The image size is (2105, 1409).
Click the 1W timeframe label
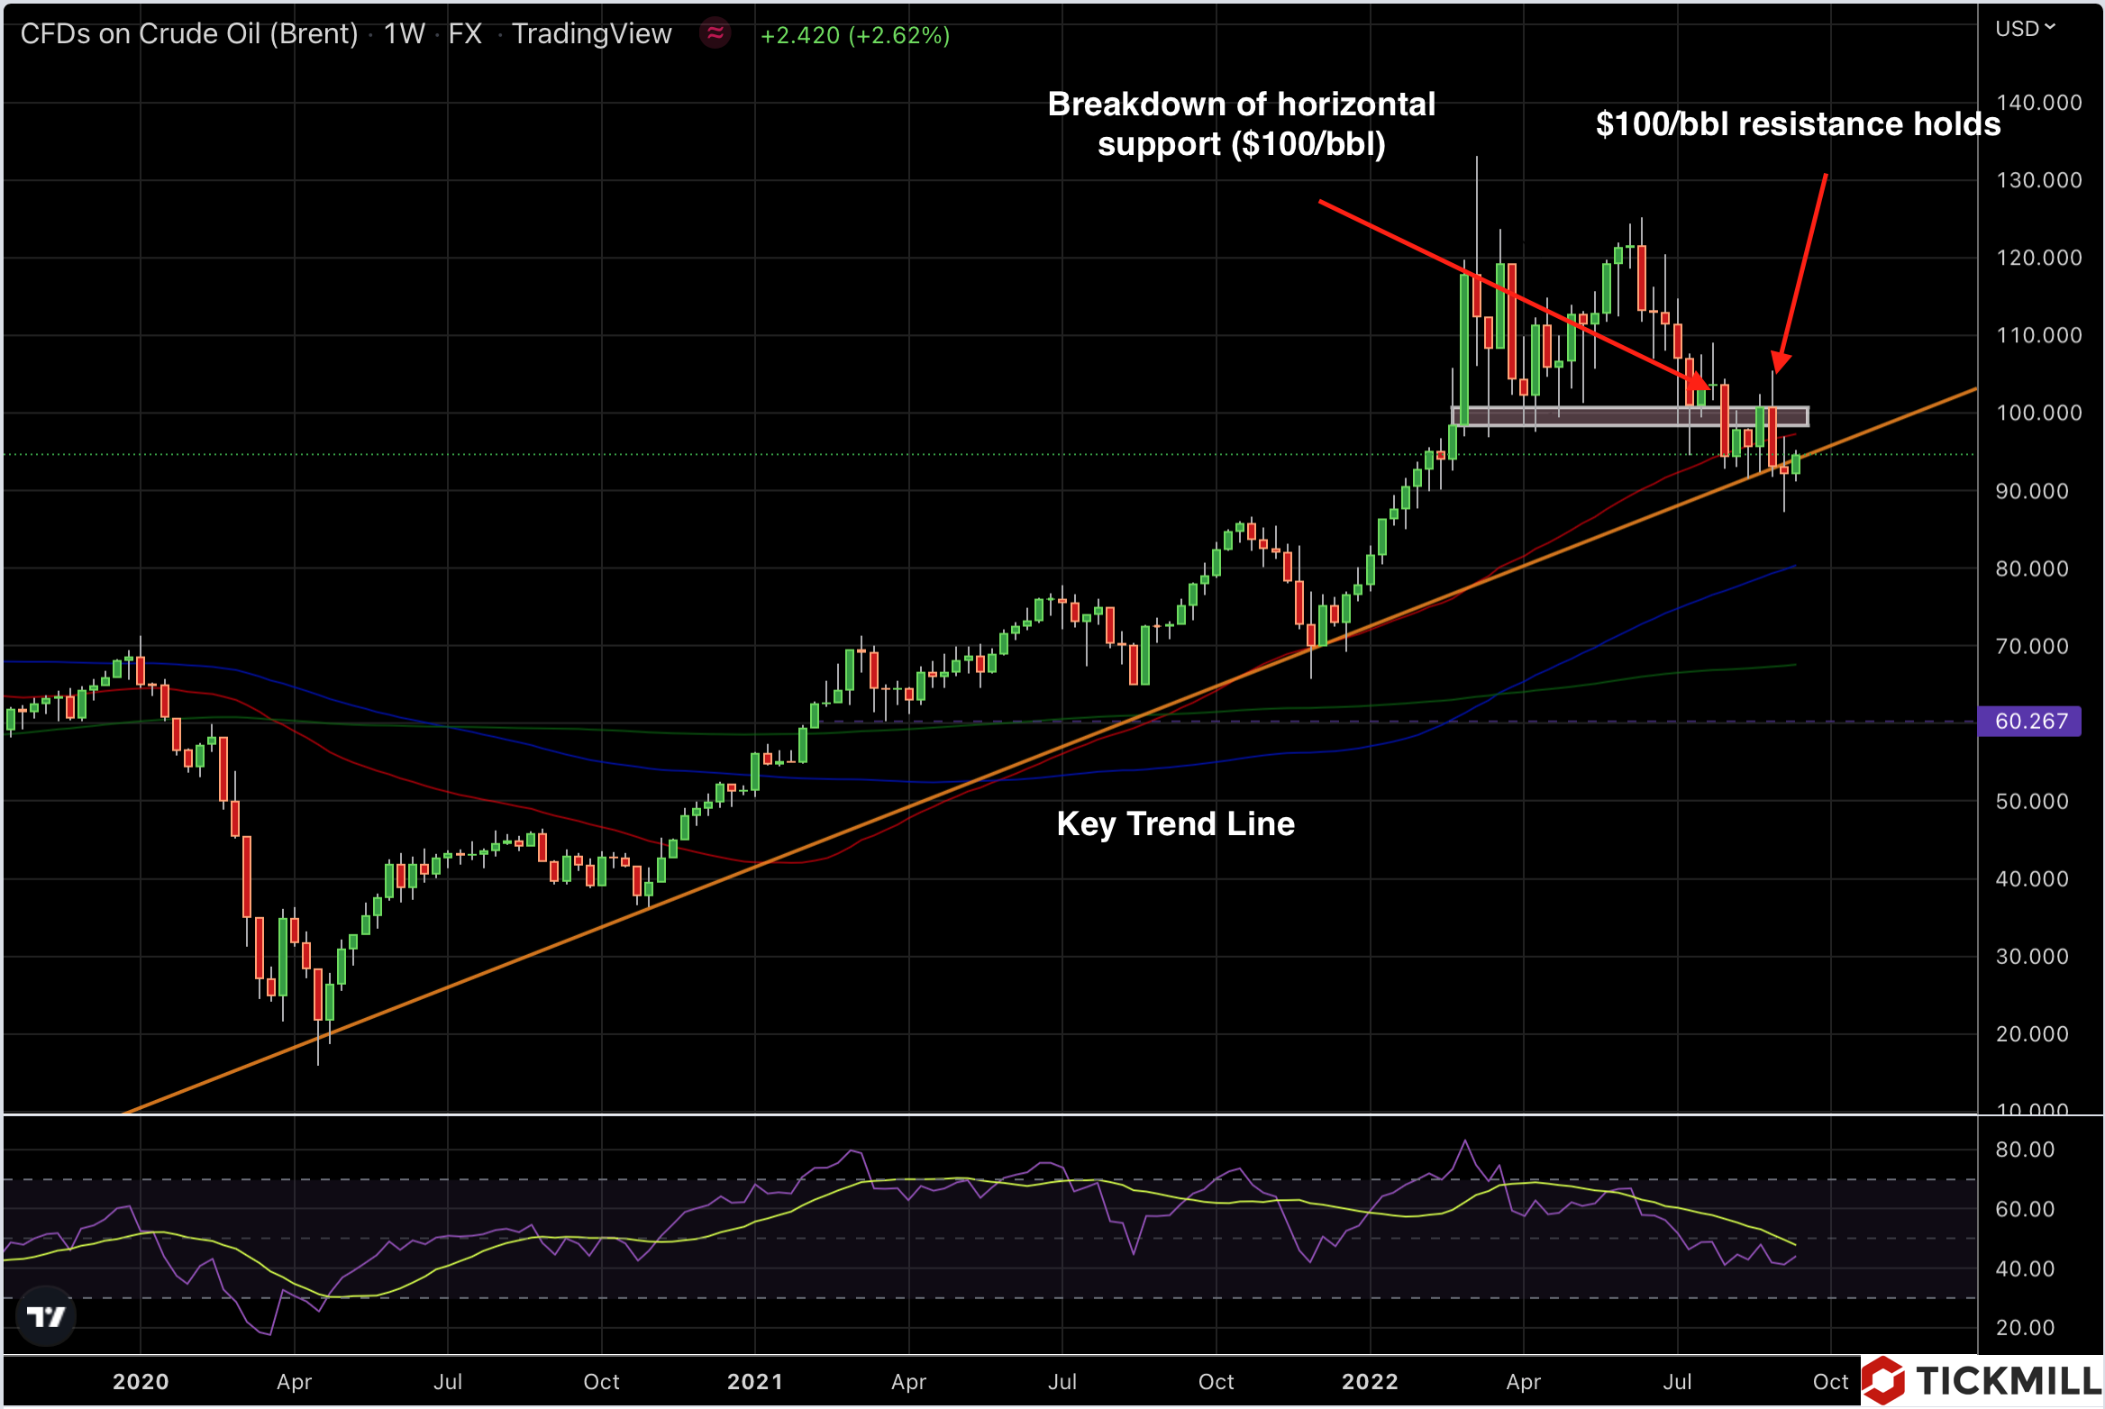(404, 34)
